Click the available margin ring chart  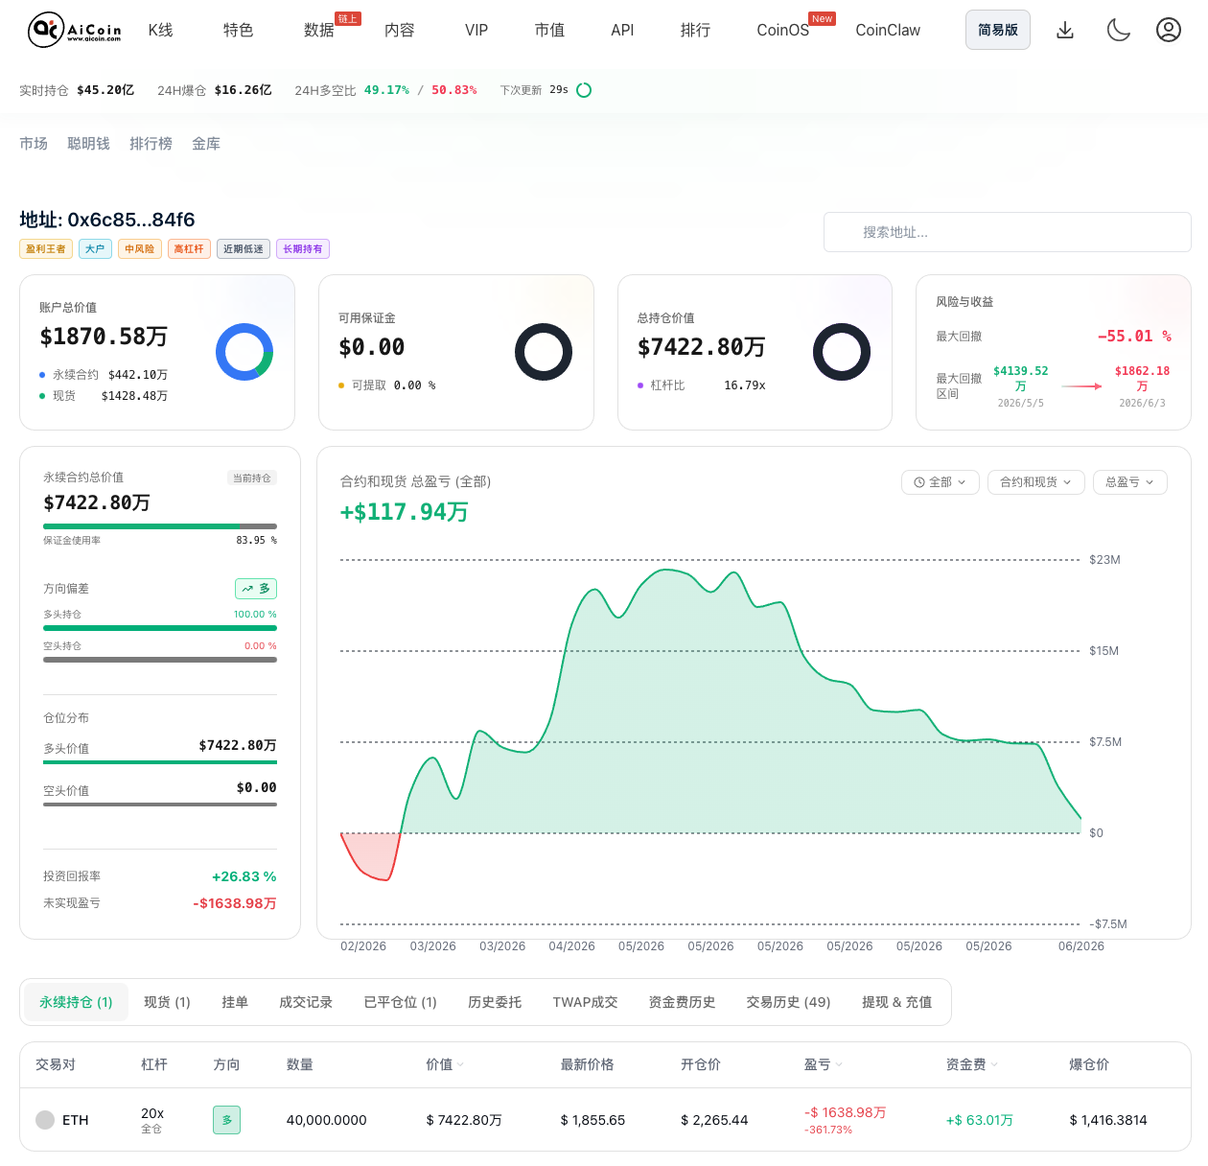tap(544, 352)
